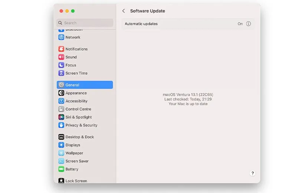This screenshot has height=193, width=305.
Task: Open the Appearance settings pane
Action: tap(76, 93)
